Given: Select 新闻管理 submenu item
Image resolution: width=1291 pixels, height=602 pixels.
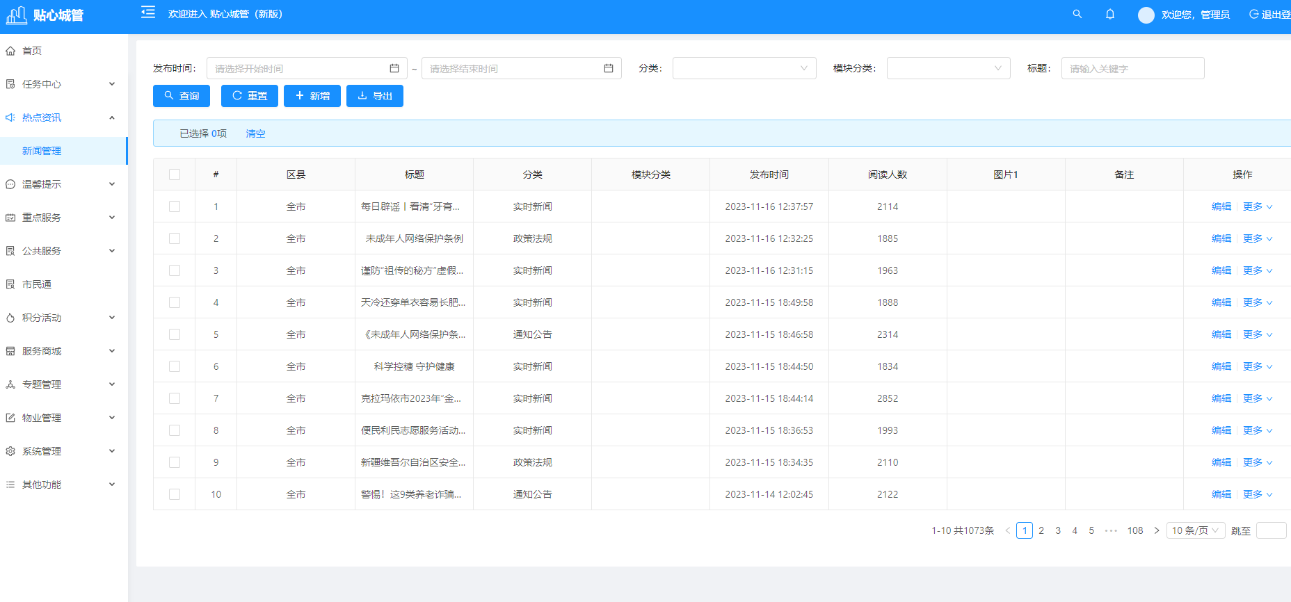Looking at the screenshot, I should coord(64,151).
